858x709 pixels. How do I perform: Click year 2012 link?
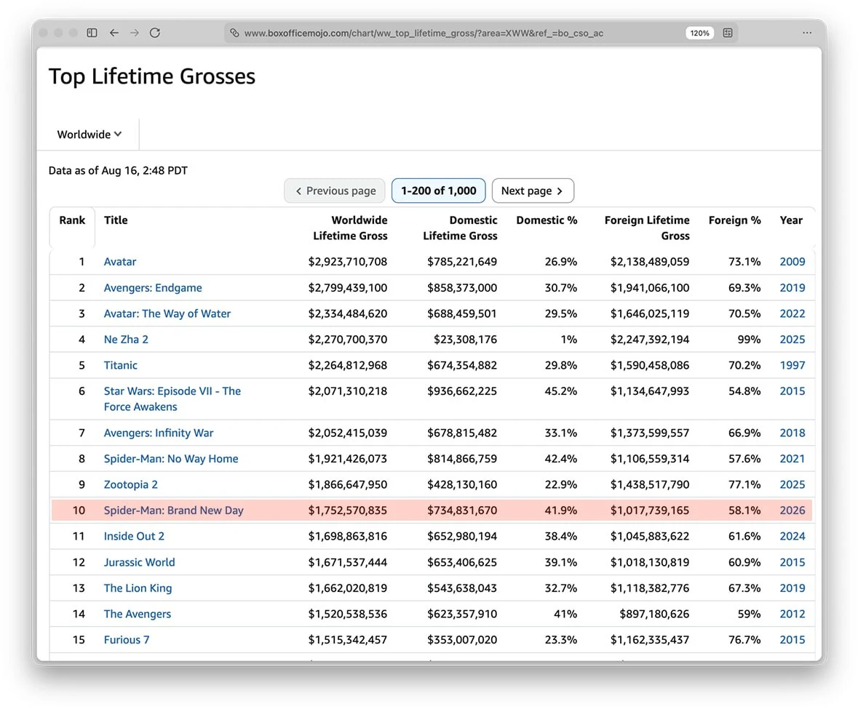792,614
